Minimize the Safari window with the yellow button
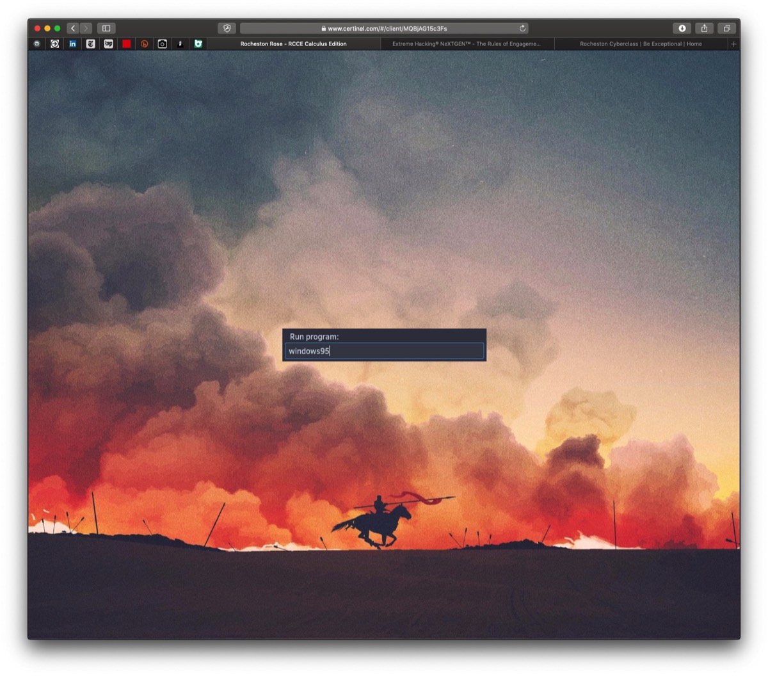This screenshot has height=676, width=768. tap(47, 28)
